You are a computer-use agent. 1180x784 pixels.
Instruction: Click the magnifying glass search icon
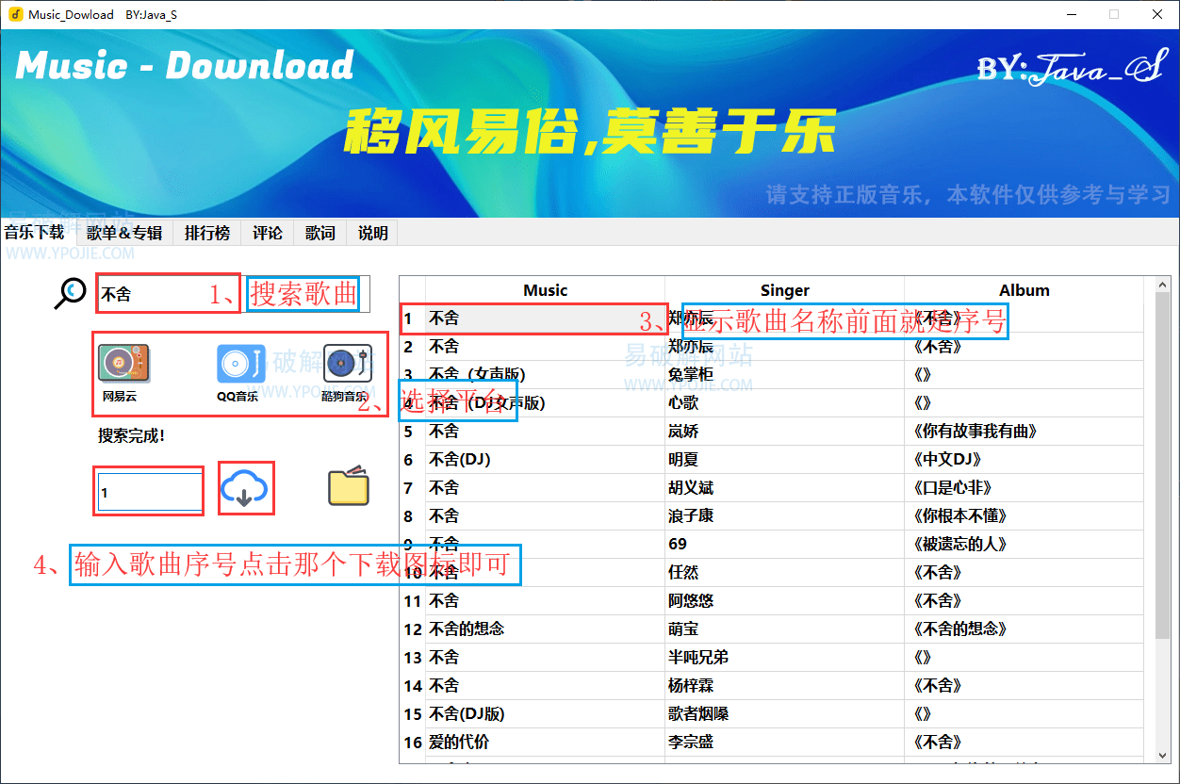pos(70,293)
